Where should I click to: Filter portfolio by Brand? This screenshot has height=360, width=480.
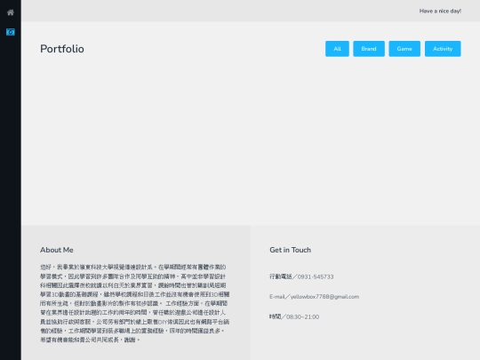click(369, 49)
